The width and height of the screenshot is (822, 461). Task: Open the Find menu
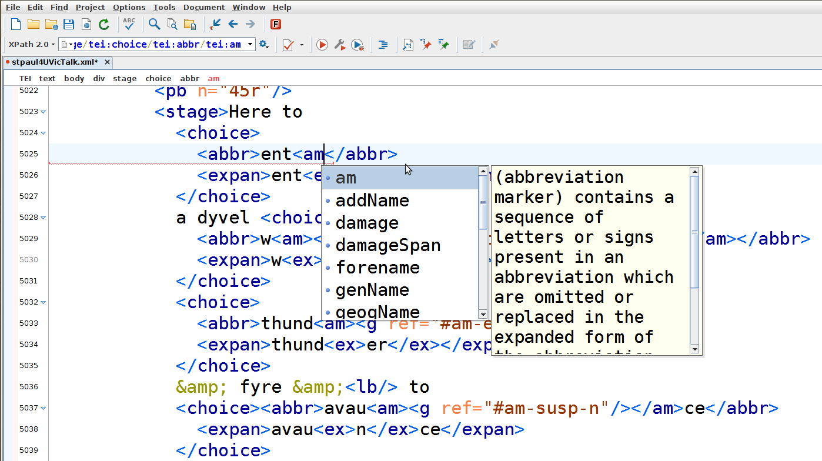59,7
